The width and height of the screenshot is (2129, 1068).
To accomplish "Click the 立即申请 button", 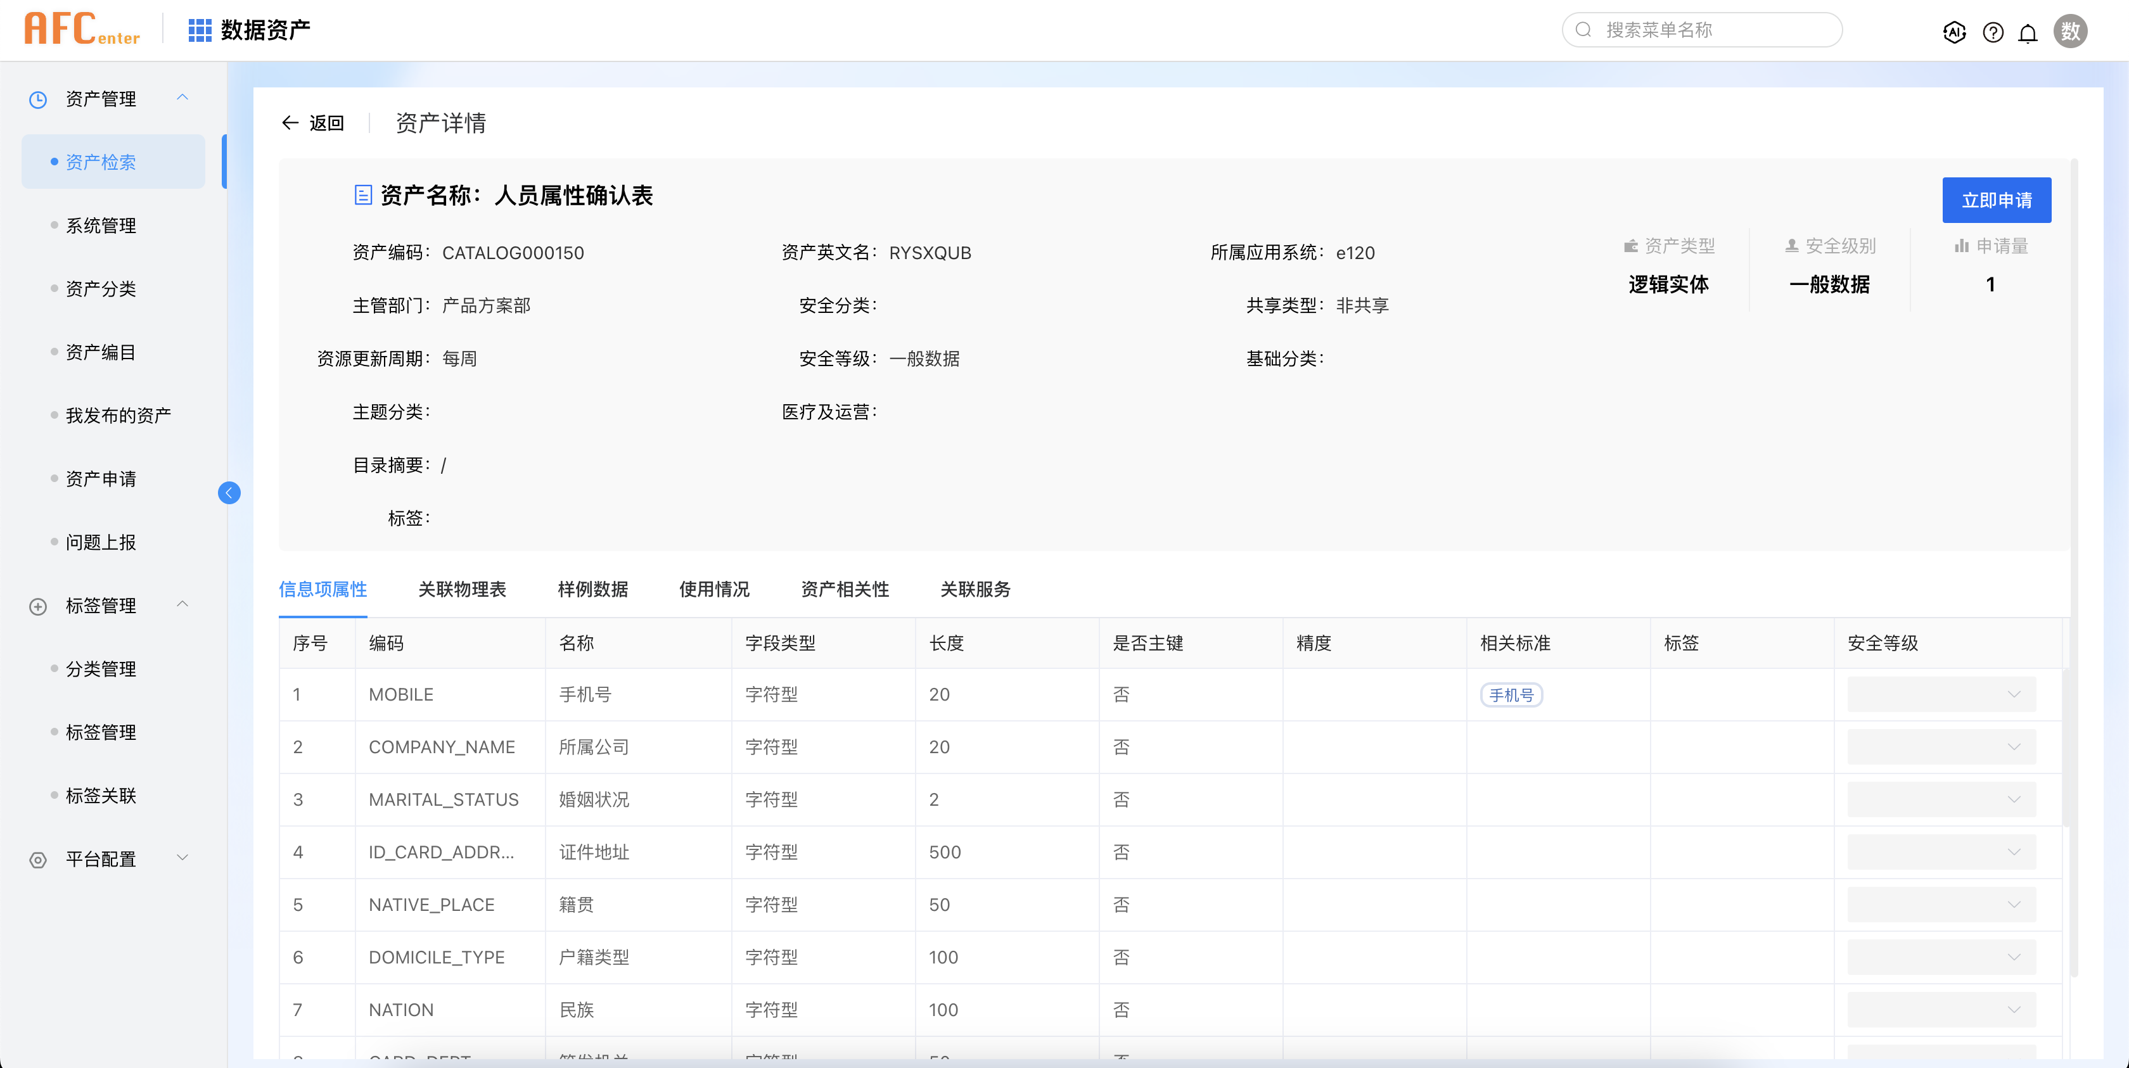I will [x=1996, y=200].
